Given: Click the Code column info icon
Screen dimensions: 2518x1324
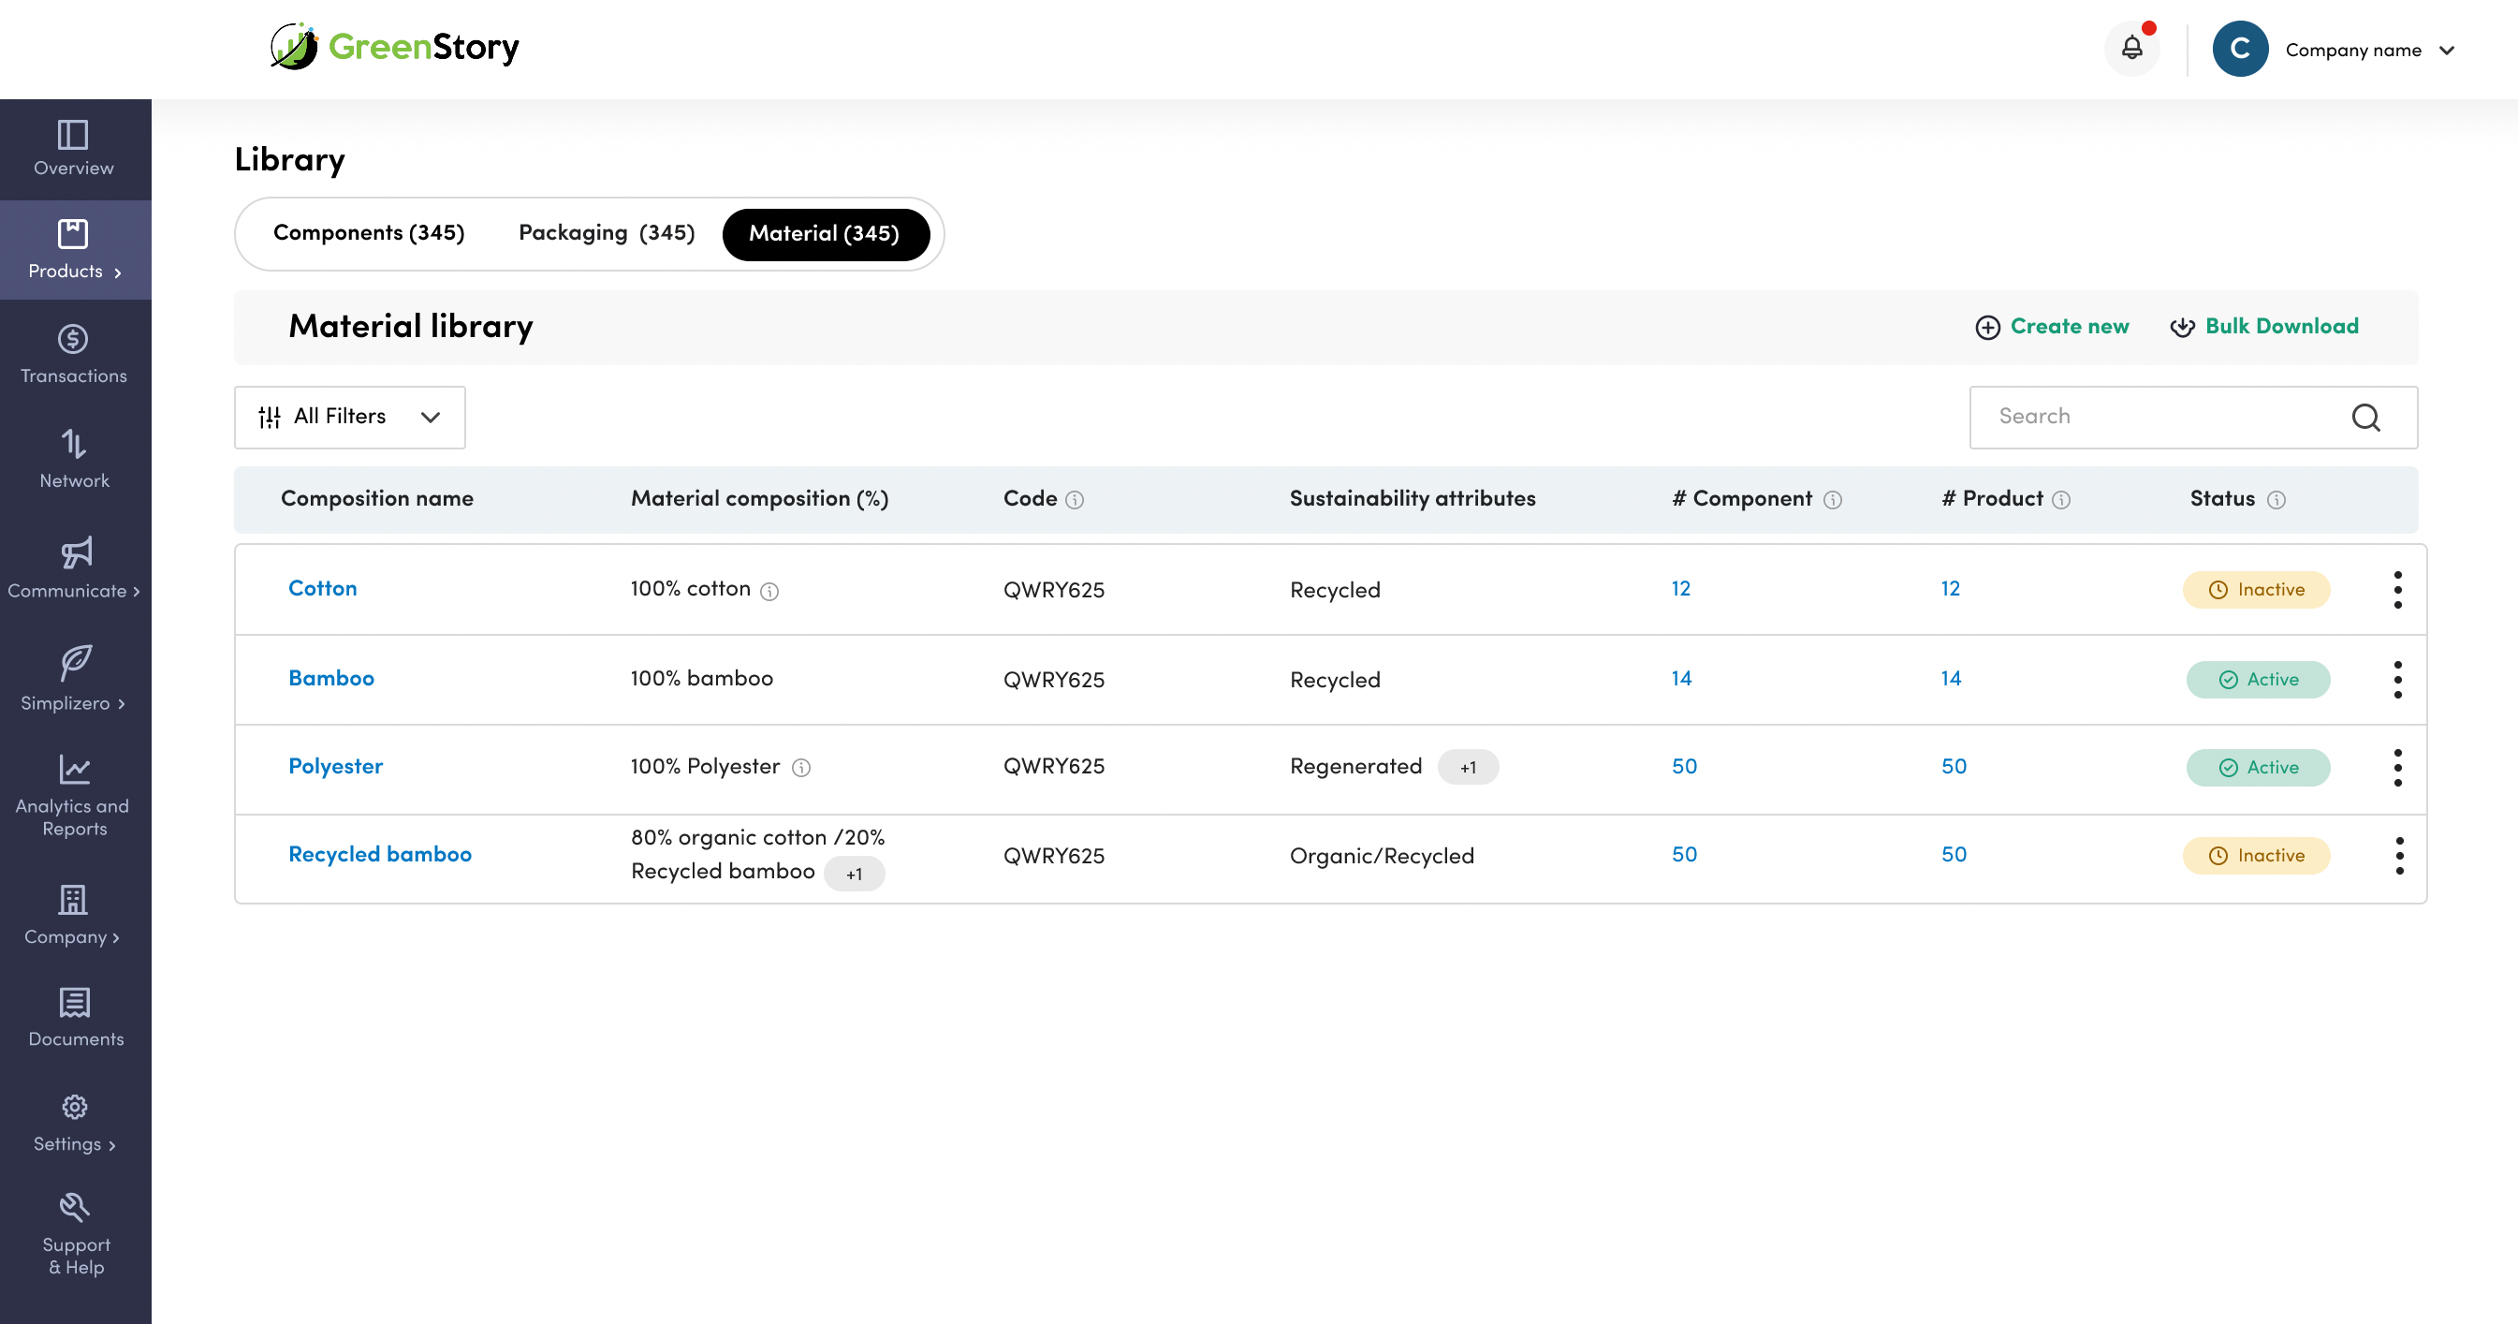Looking at the screenshot, I should [x=1075, y=500].
